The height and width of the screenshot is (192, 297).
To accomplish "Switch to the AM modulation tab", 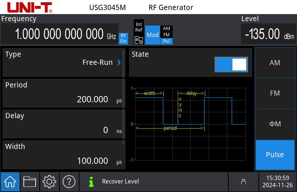I will point(275,63).
